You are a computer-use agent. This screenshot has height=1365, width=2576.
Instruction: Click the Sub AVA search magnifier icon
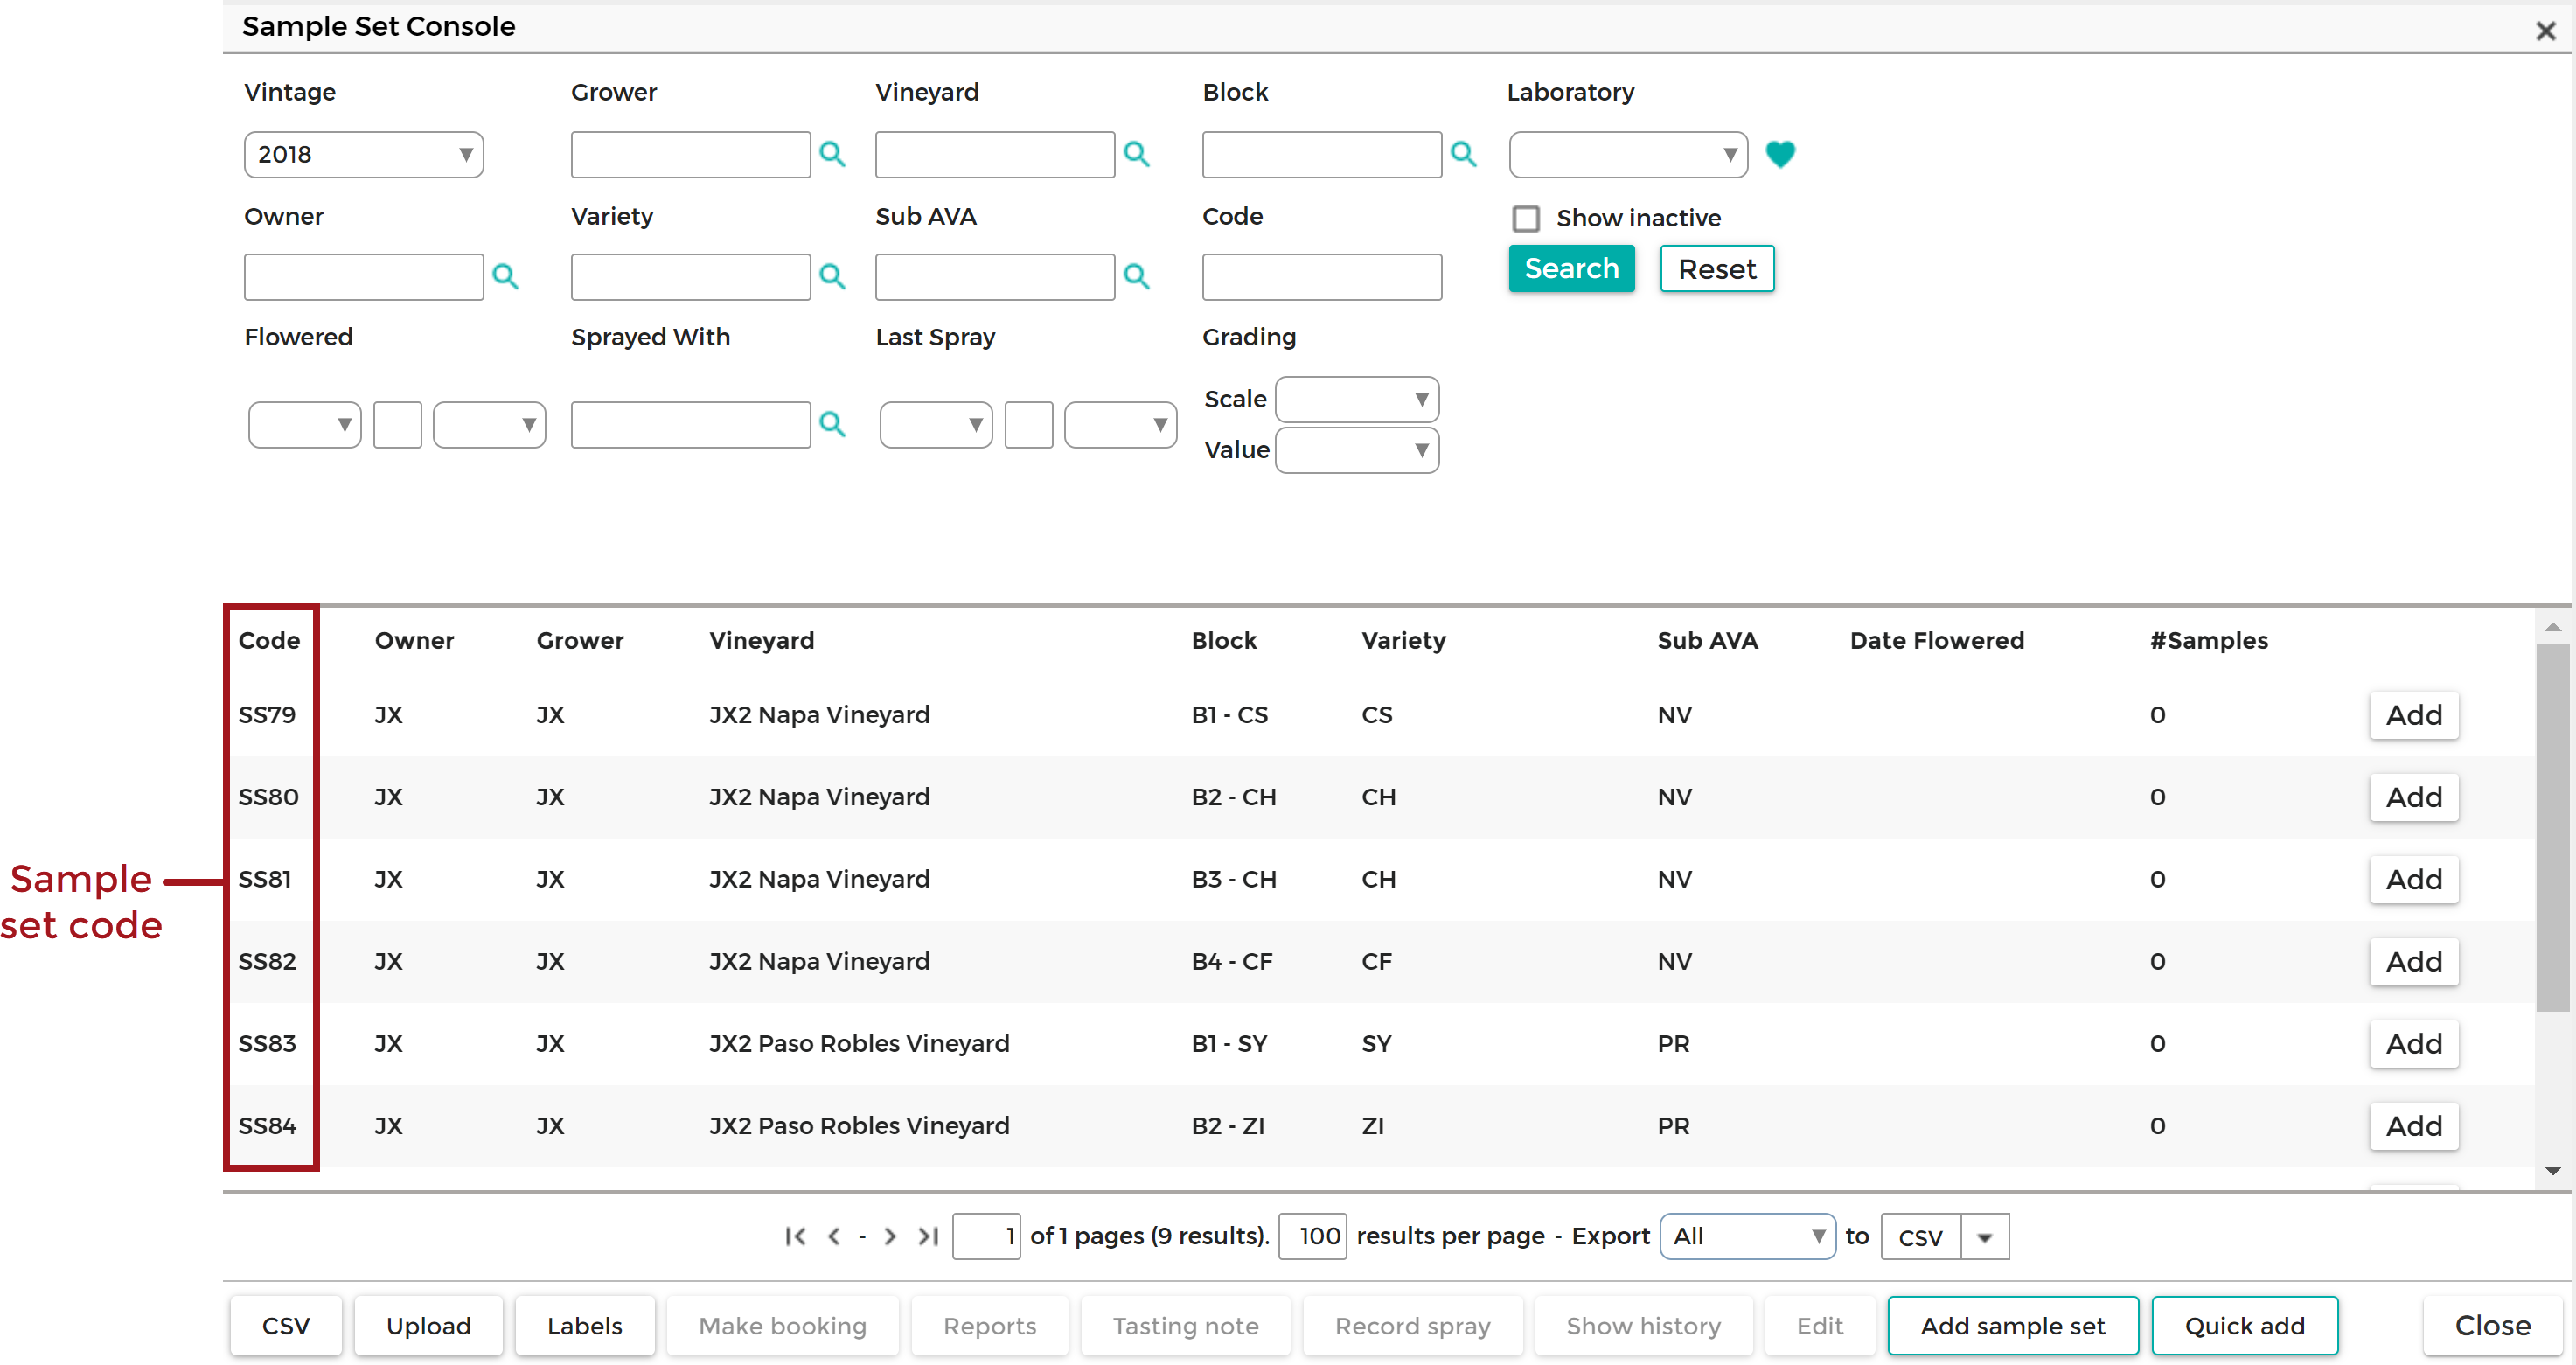1136,276
